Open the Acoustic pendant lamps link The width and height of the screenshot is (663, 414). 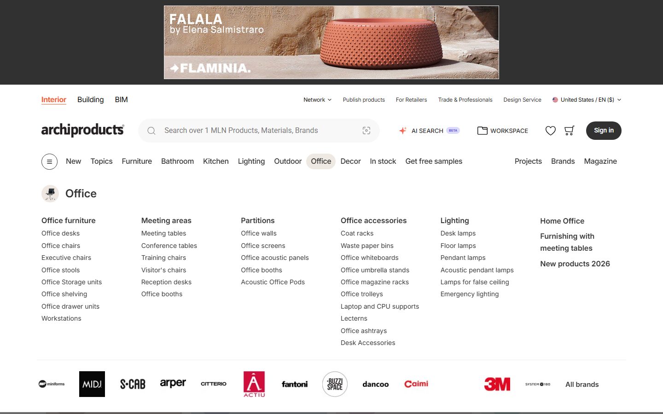click(x=477, y=270)
